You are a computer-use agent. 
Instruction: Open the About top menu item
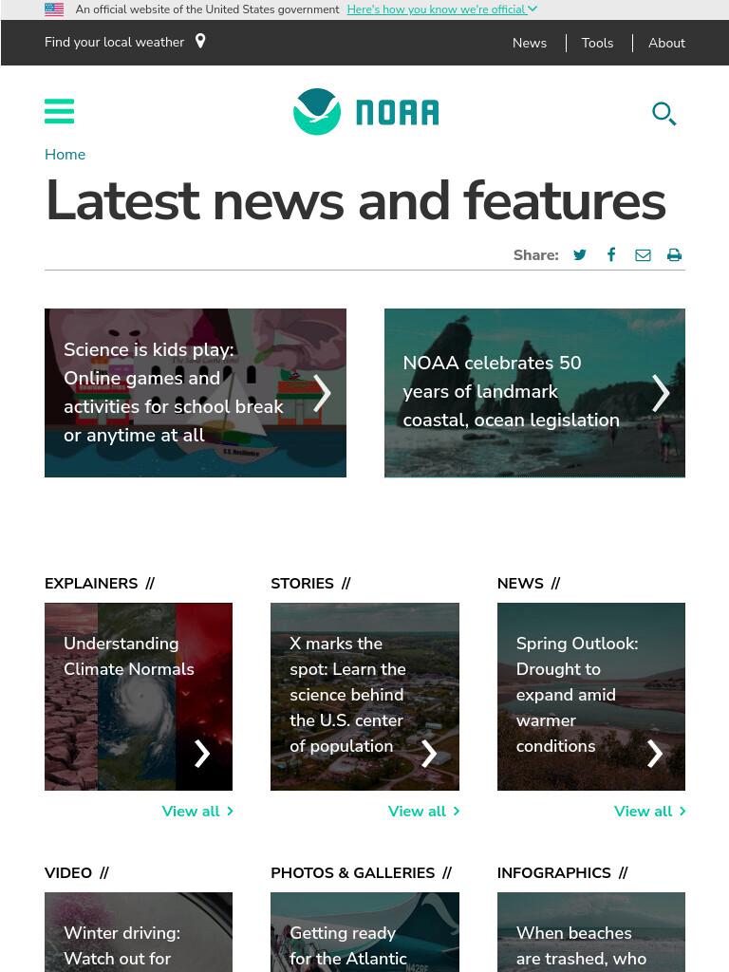(666, 43)
